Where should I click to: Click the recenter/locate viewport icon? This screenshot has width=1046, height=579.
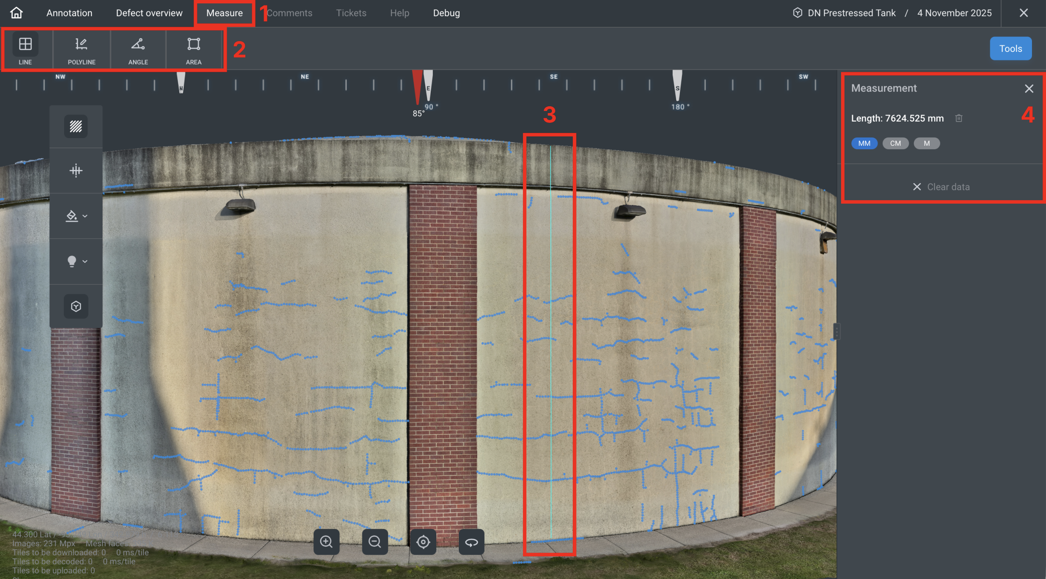[423, 542]
